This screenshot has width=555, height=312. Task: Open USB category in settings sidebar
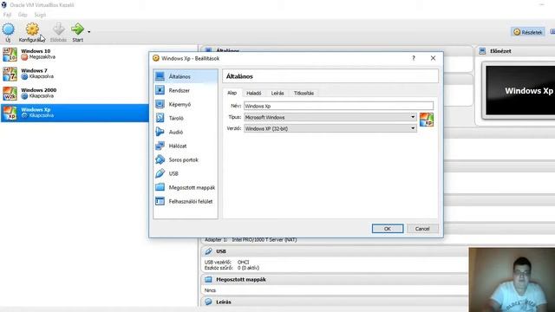pos(186,173)
